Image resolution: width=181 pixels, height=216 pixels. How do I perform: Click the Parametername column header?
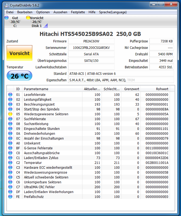[52, 89]
